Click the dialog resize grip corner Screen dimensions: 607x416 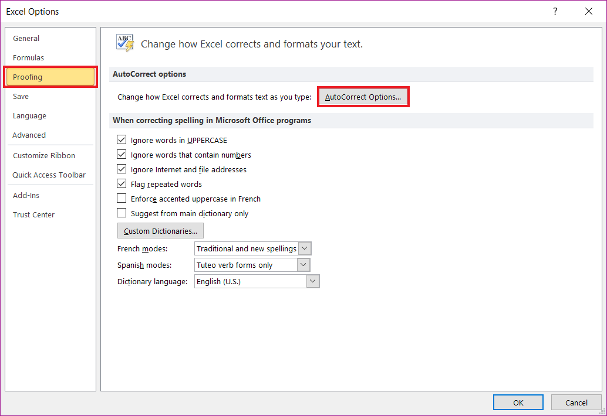point(603,411)
